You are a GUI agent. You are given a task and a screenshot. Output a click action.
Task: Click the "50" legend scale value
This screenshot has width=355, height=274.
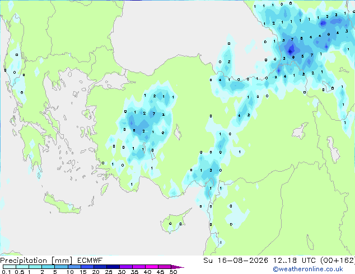click(x=173, y=272)
